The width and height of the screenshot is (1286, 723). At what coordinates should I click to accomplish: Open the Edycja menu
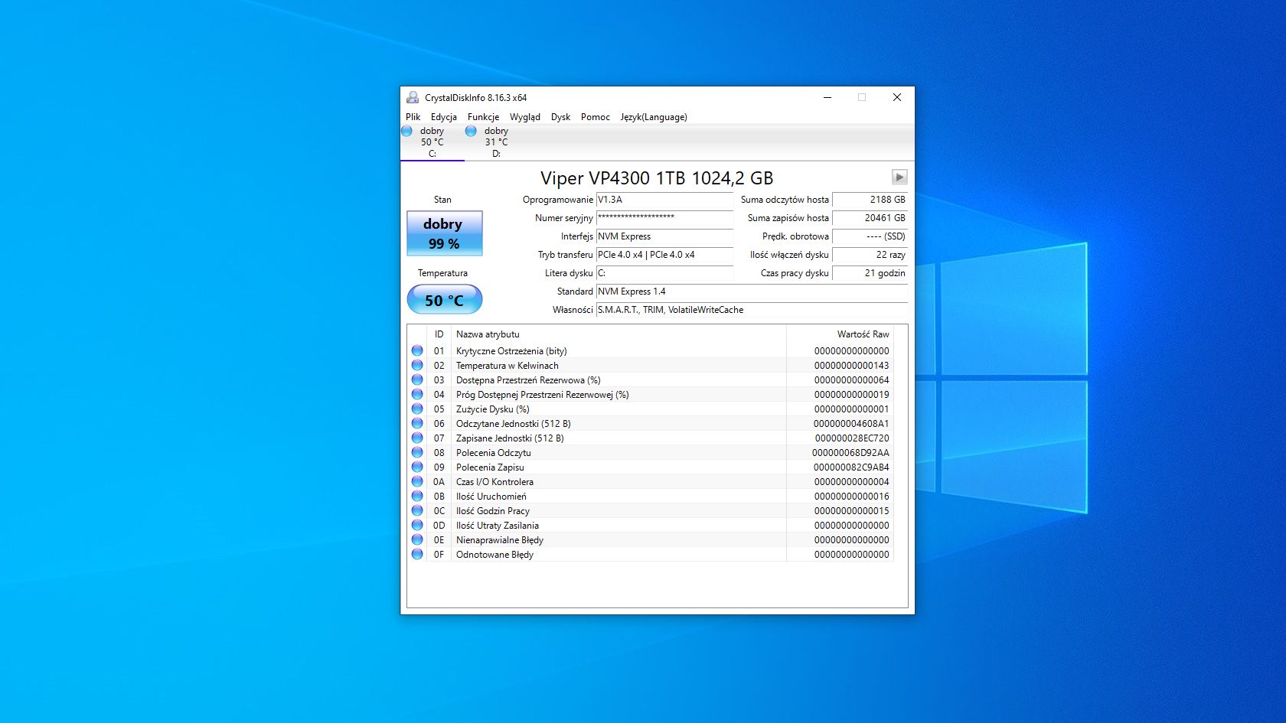click(444, 117)
